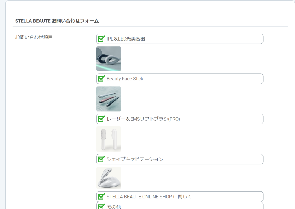Image resolution: width=295 pixels, height=209 pixels.
Task: Uncheck the IPL＆LED光美容器 checkbox
Action: 101,39
